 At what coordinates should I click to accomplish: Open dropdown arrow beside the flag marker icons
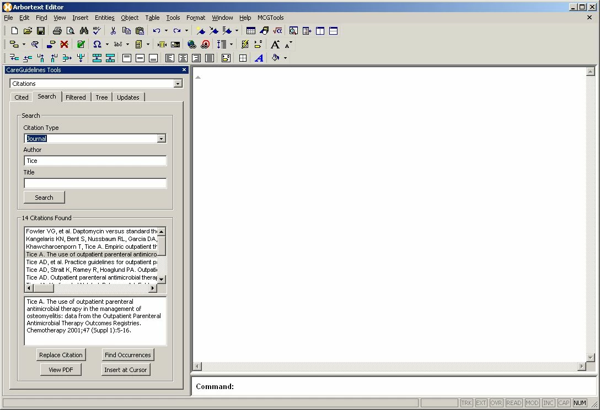click(237, 31)
